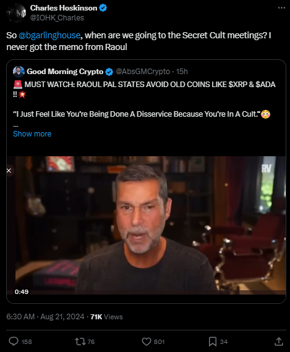Open the three-dot more options menu
The height and width of the screenshot is (352, 290).
281,8
